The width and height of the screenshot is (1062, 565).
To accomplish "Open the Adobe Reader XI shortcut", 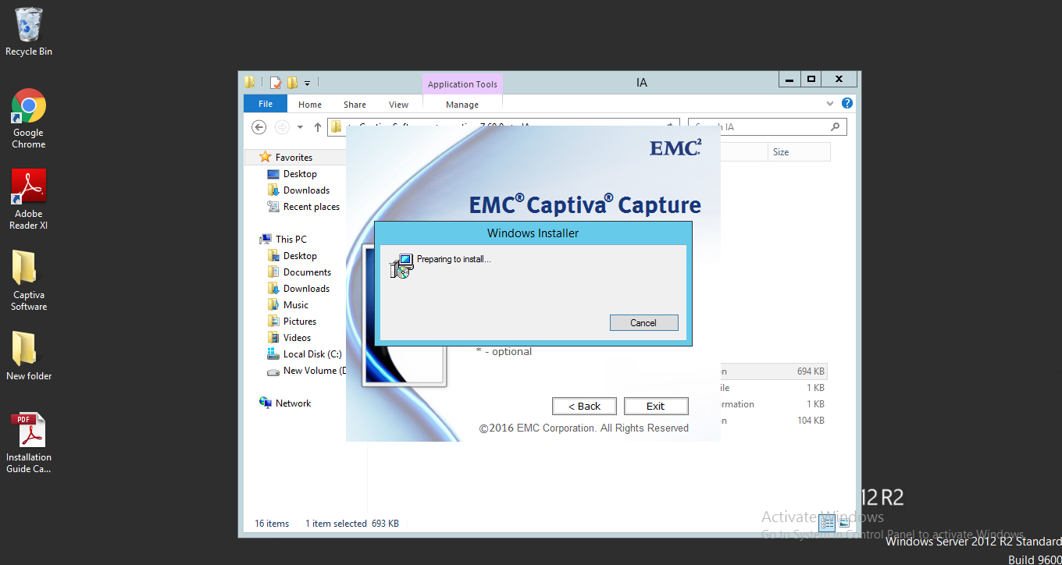I will 29,200.
